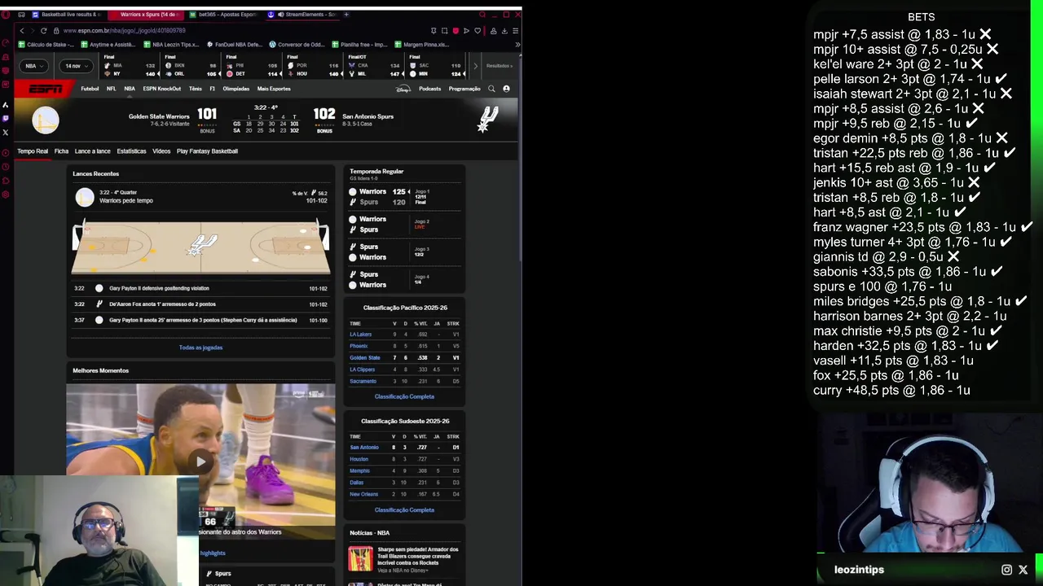Click San Antonio Spurs team logo

(487, 120)
